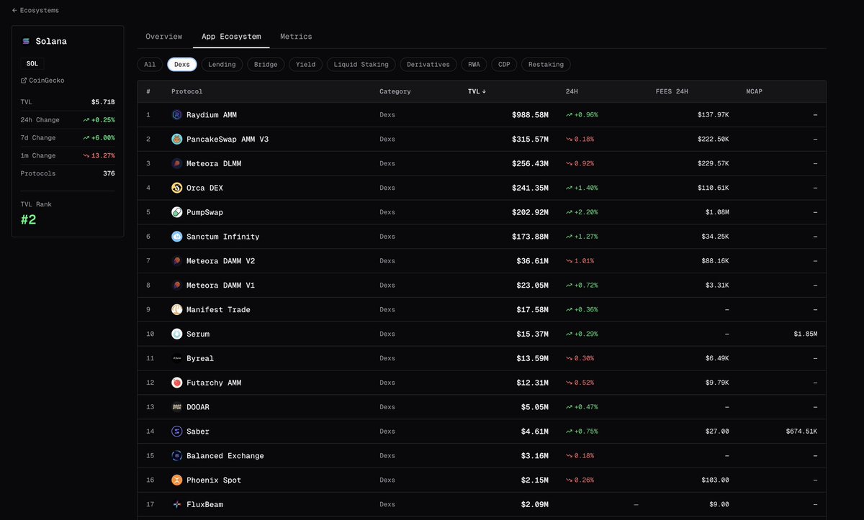The width and height of the screenshot is (864, 520).
Task: Filter protocols by Liquid Staking
Action: pos(361,65)
